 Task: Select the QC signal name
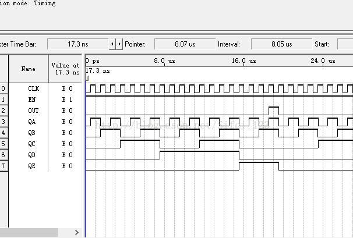(31, 144)
